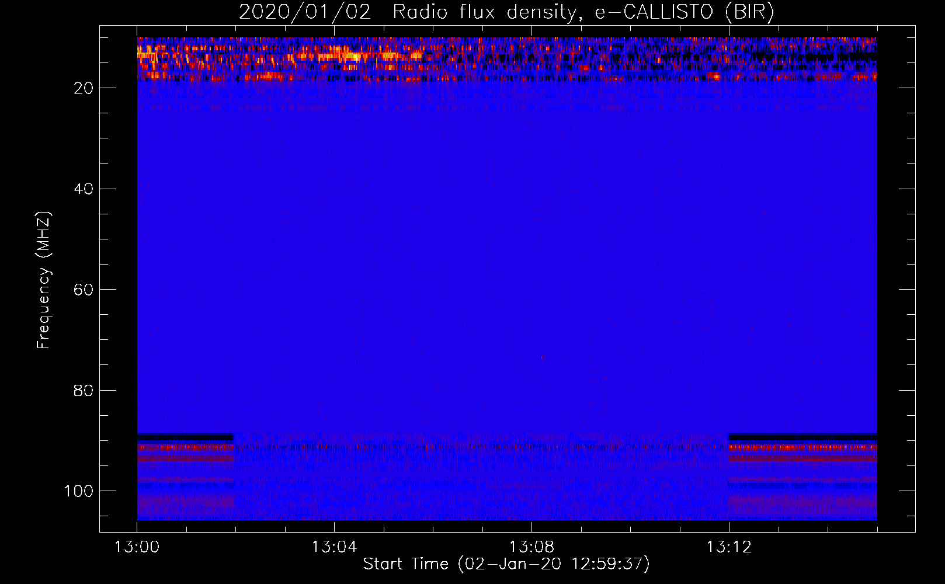Click the 13:04 time tick label
This screenshot has height=584, width=945.
click(x=334, y=547)
